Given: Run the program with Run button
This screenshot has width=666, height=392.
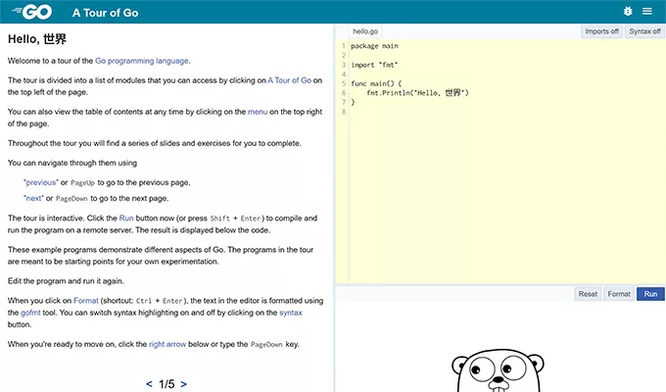Looking at the screenshot, I should coord(650,294).
